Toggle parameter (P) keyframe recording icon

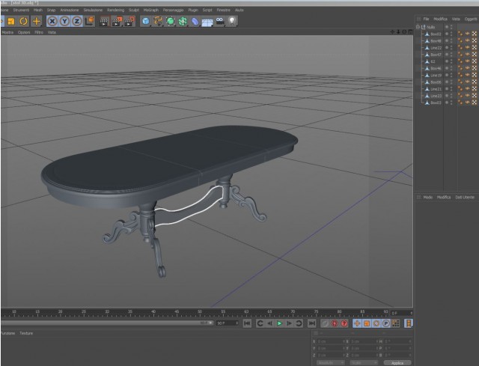pos(386,323)
